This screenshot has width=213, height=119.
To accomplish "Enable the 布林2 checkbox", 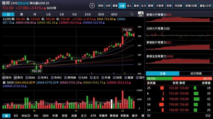I will tap(52, 78).
